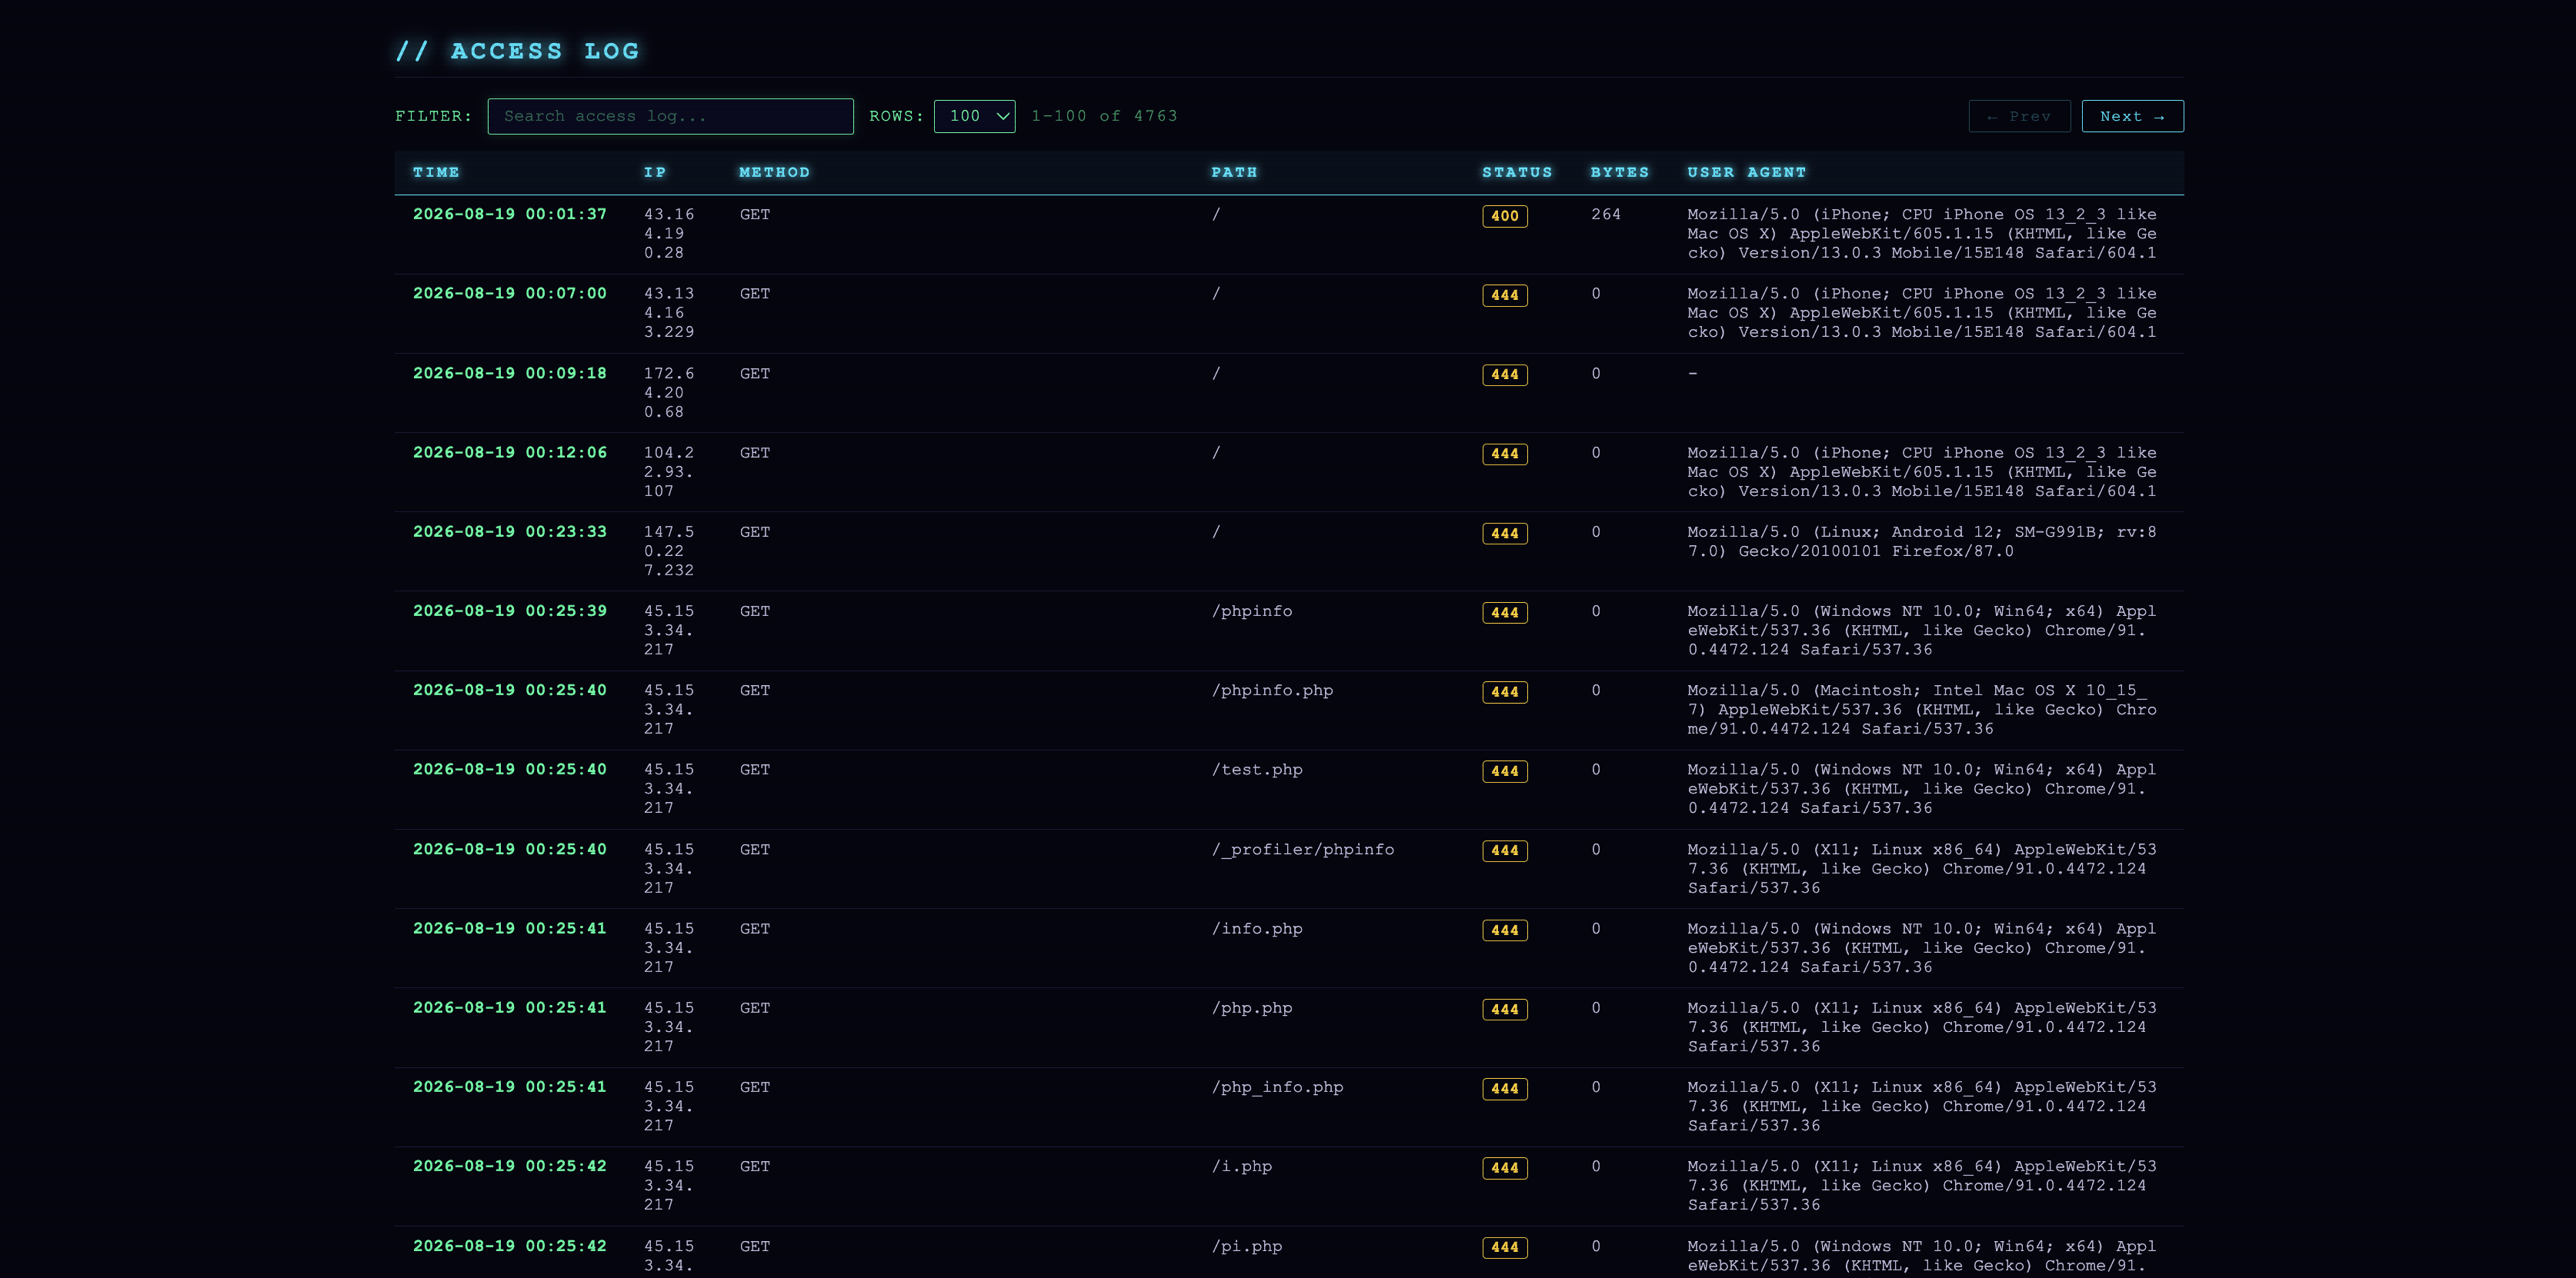Select the /php_info.php path cell
Screen dimensions: 2576x1278
coord(1277,1087)
